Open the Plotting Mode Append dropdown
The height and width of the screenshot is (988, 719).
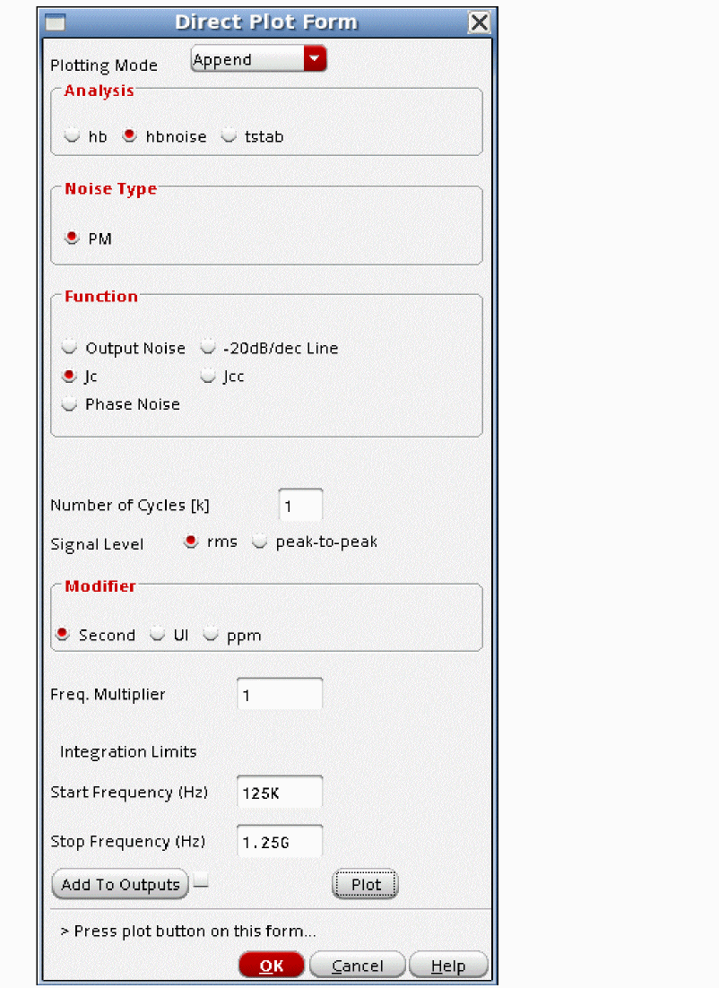pos(258,59)
